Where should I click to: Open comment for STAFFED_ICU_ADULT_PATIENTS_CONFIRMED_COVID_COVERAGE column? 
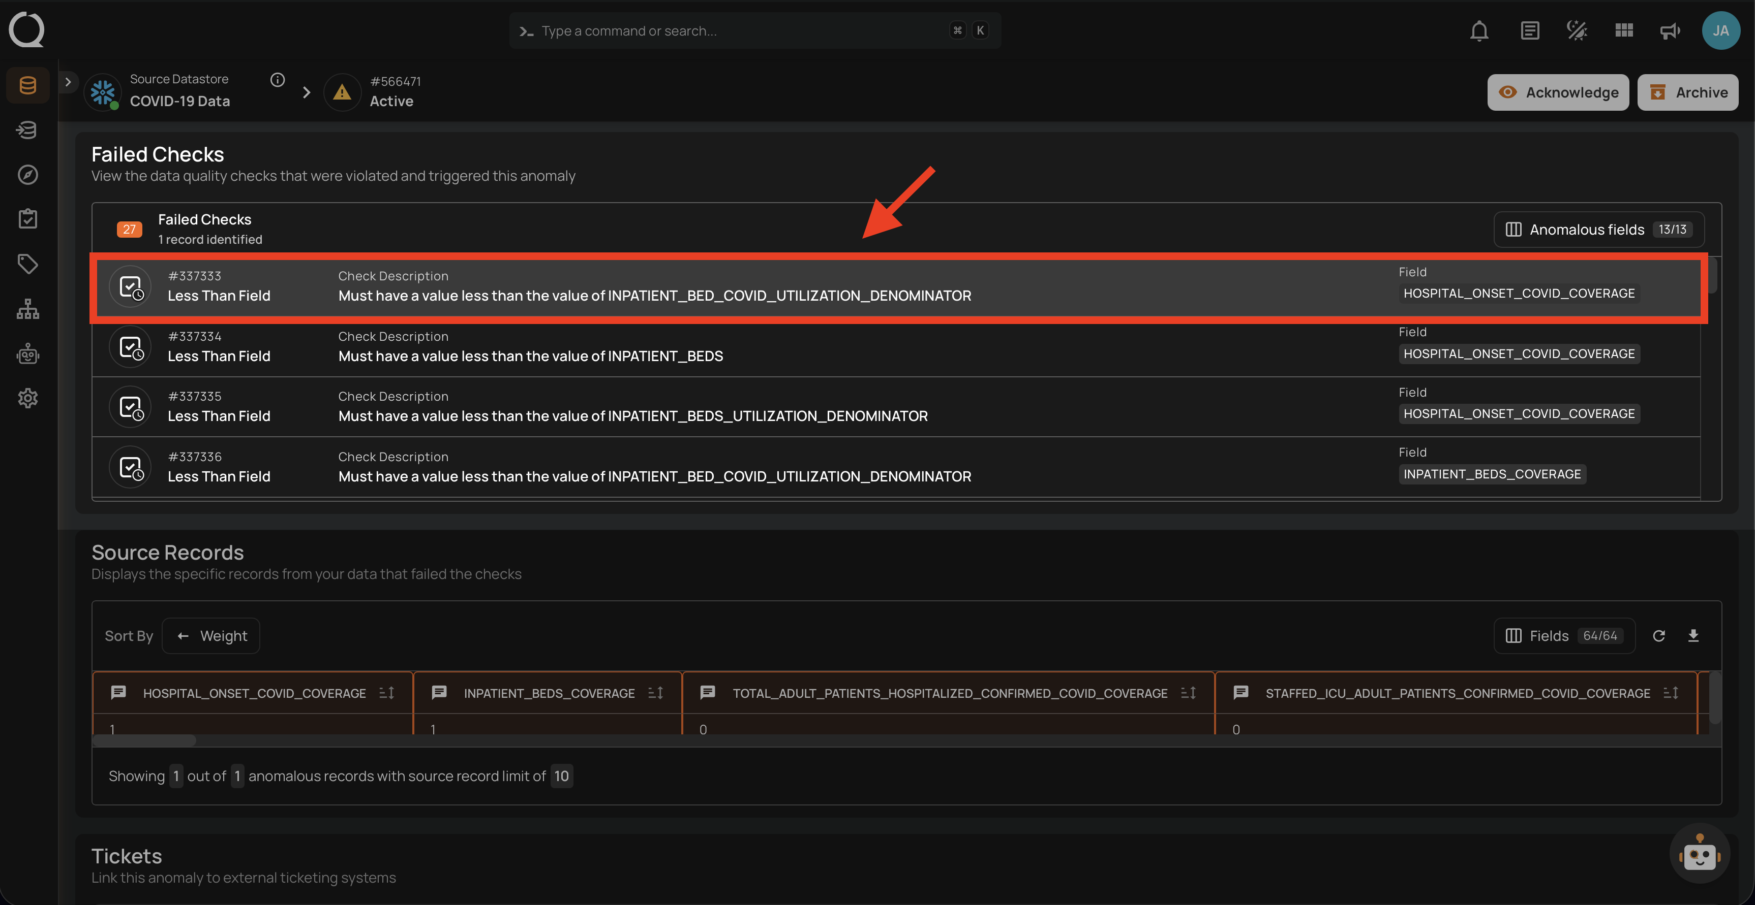click(x=1242, y=693)
